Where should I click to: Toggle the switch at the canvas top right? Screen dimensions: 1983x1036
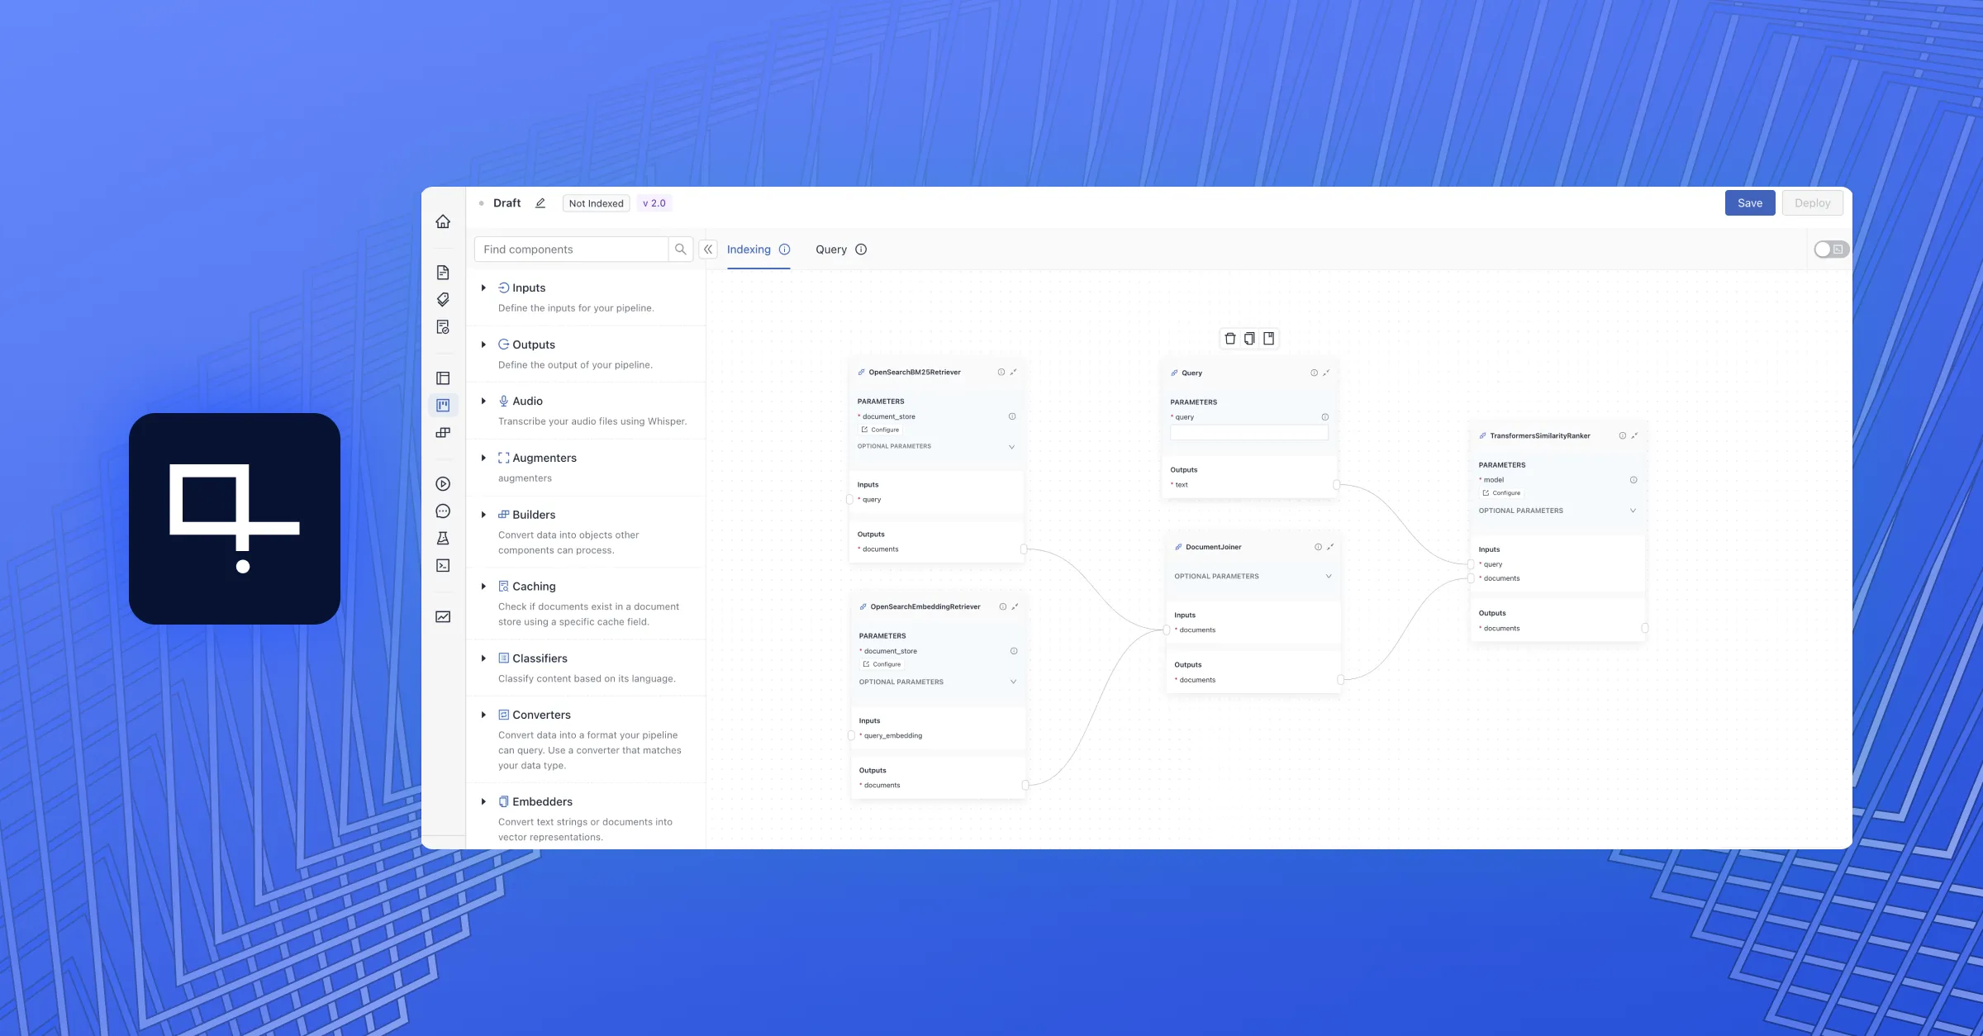point(1831,249)
